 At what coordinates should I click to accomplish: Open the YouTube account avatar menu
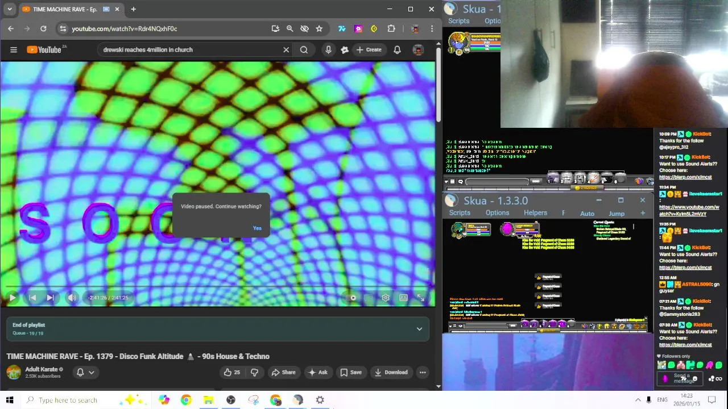418,50
